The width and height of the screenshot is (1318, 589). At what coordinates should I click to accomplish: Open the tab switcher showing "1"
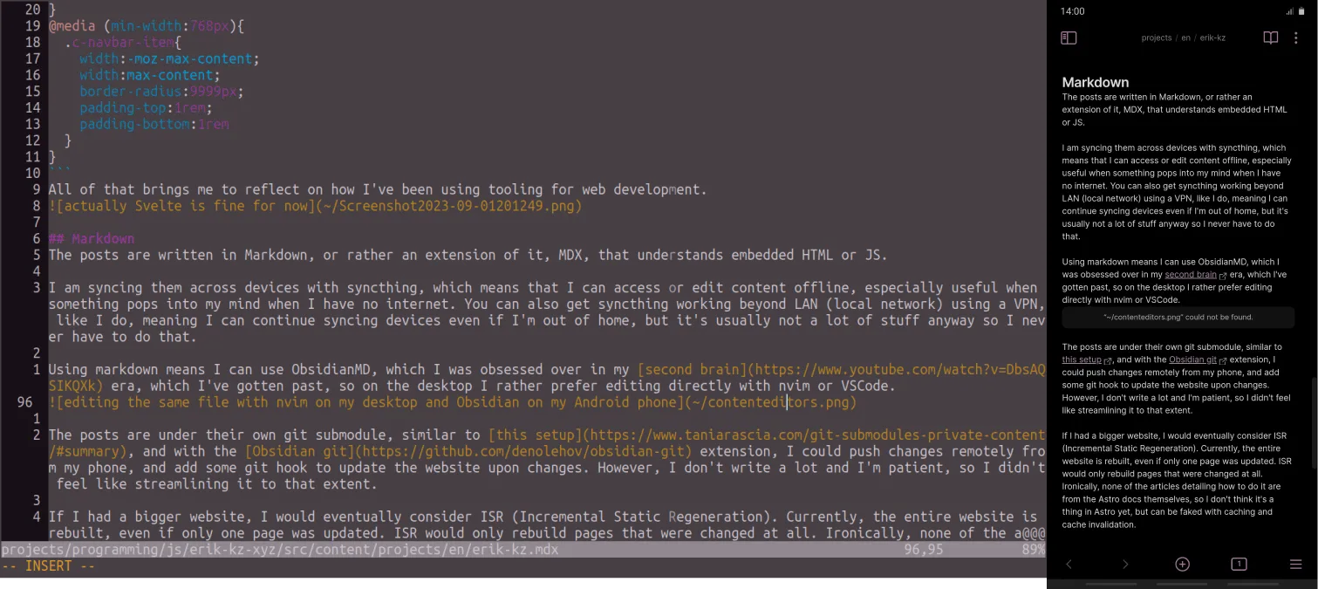coord(1239,564)
